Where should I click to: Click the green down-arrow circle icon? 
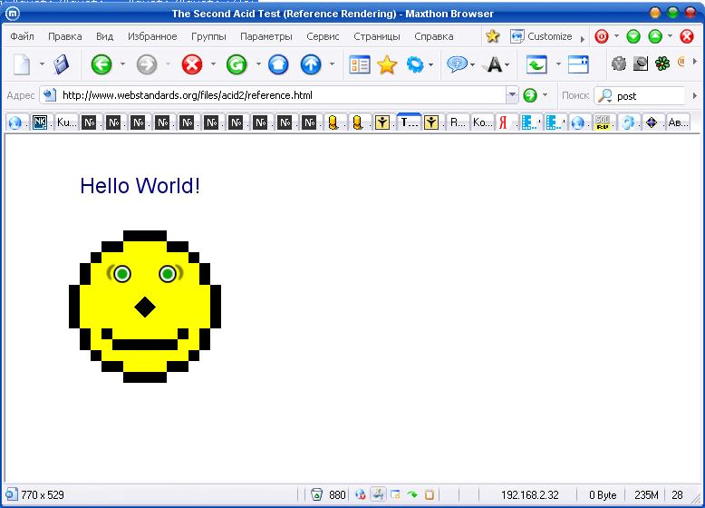(x=633, y=36)
